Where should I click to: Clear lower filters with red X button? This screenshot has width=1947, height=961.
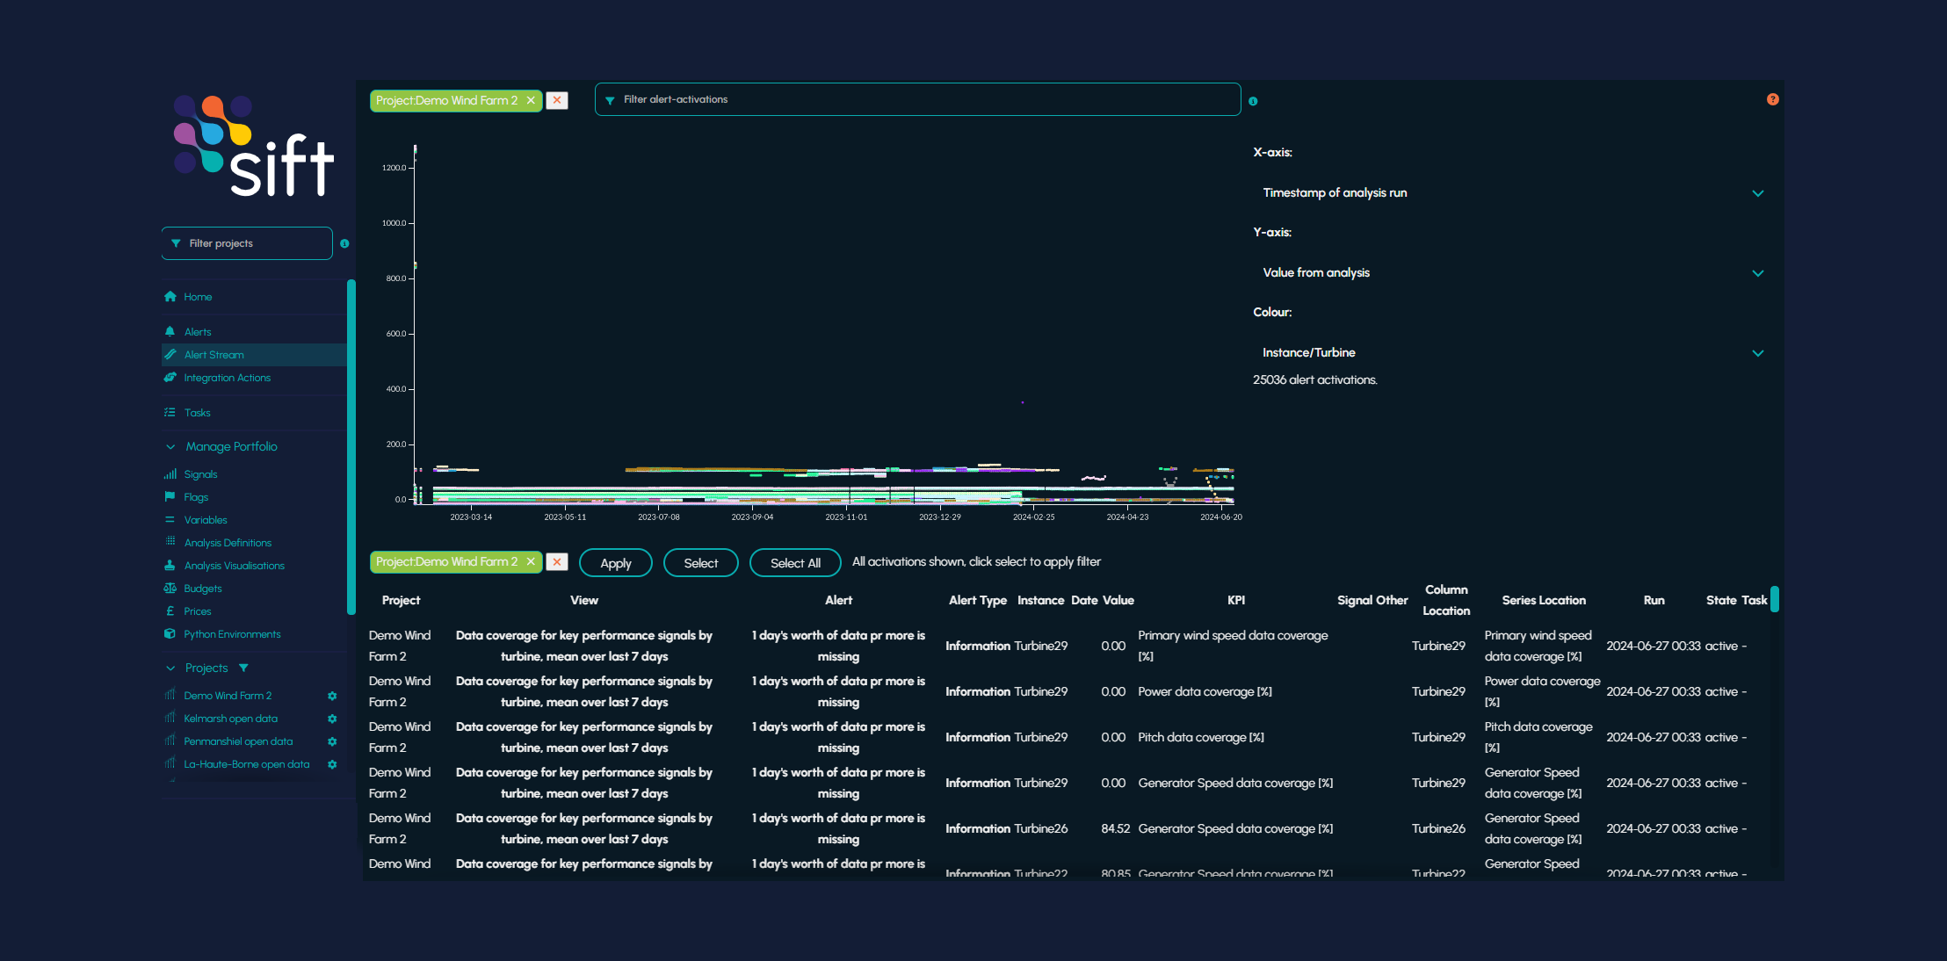pyautogui.click(x=557, y=561)
